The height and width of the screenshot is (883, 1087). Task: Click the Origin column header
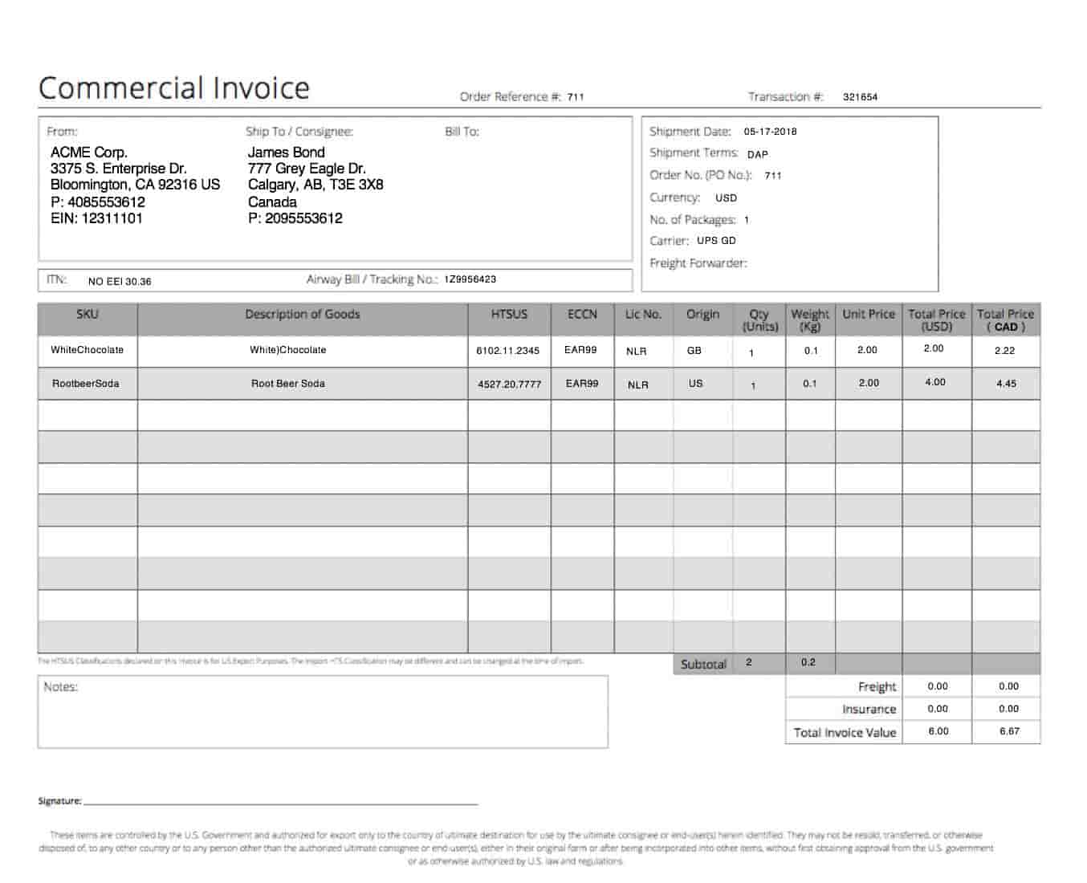(x=702, y=319)
